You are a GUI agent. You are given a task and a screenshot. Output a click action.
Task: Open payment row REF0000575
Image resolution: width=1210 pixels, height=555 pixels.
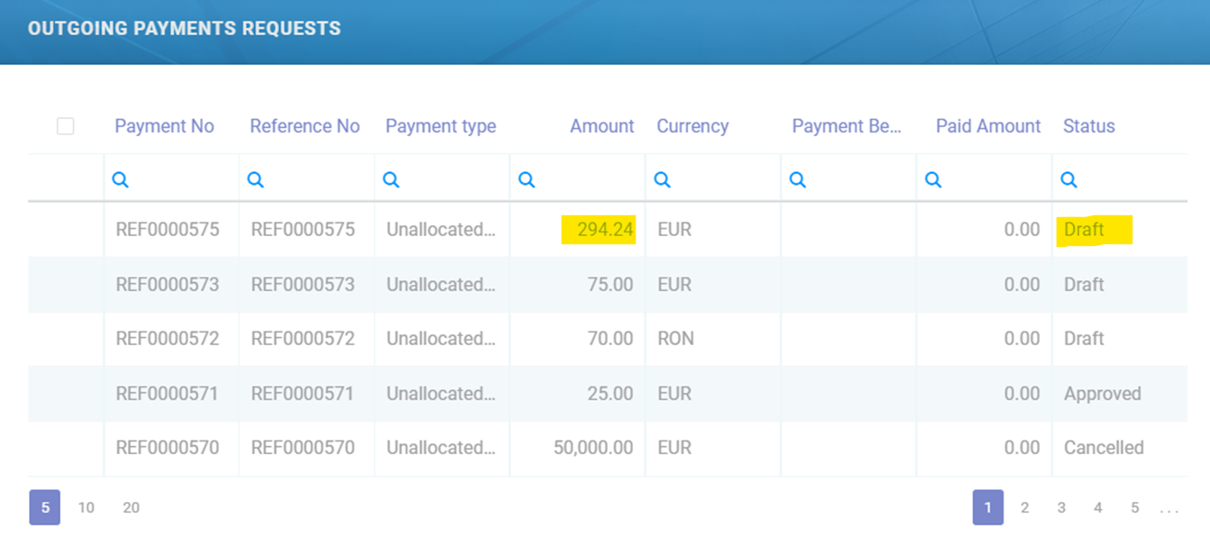168,230
